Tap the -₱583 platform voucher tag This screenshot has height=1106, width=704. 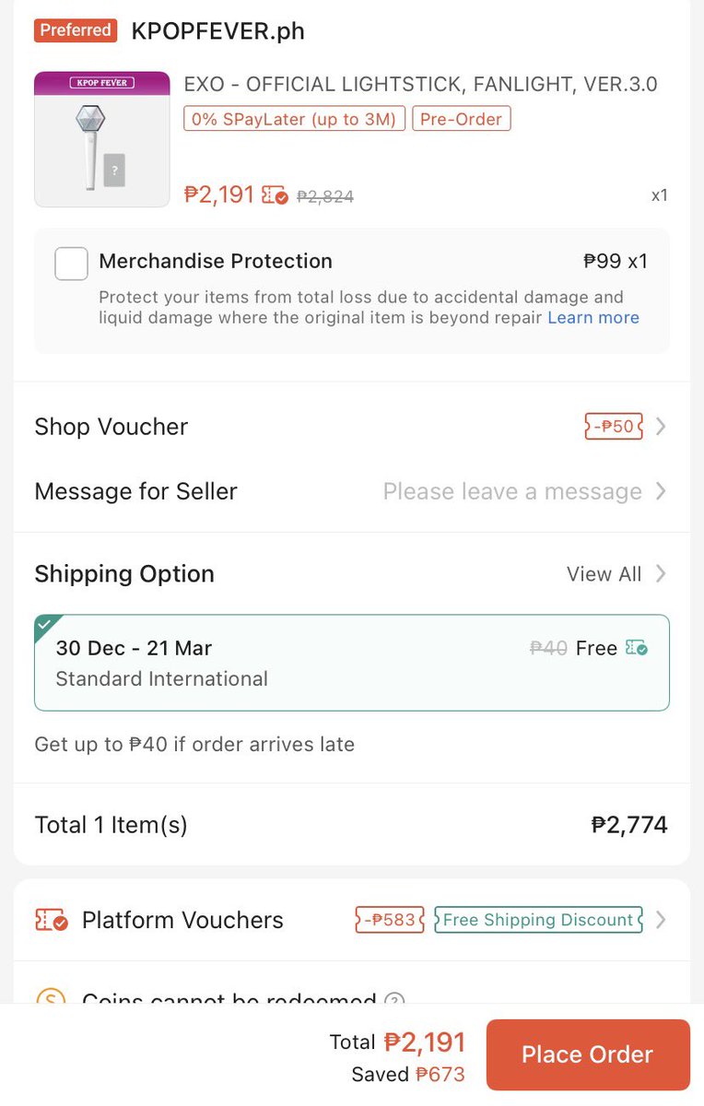390,920
